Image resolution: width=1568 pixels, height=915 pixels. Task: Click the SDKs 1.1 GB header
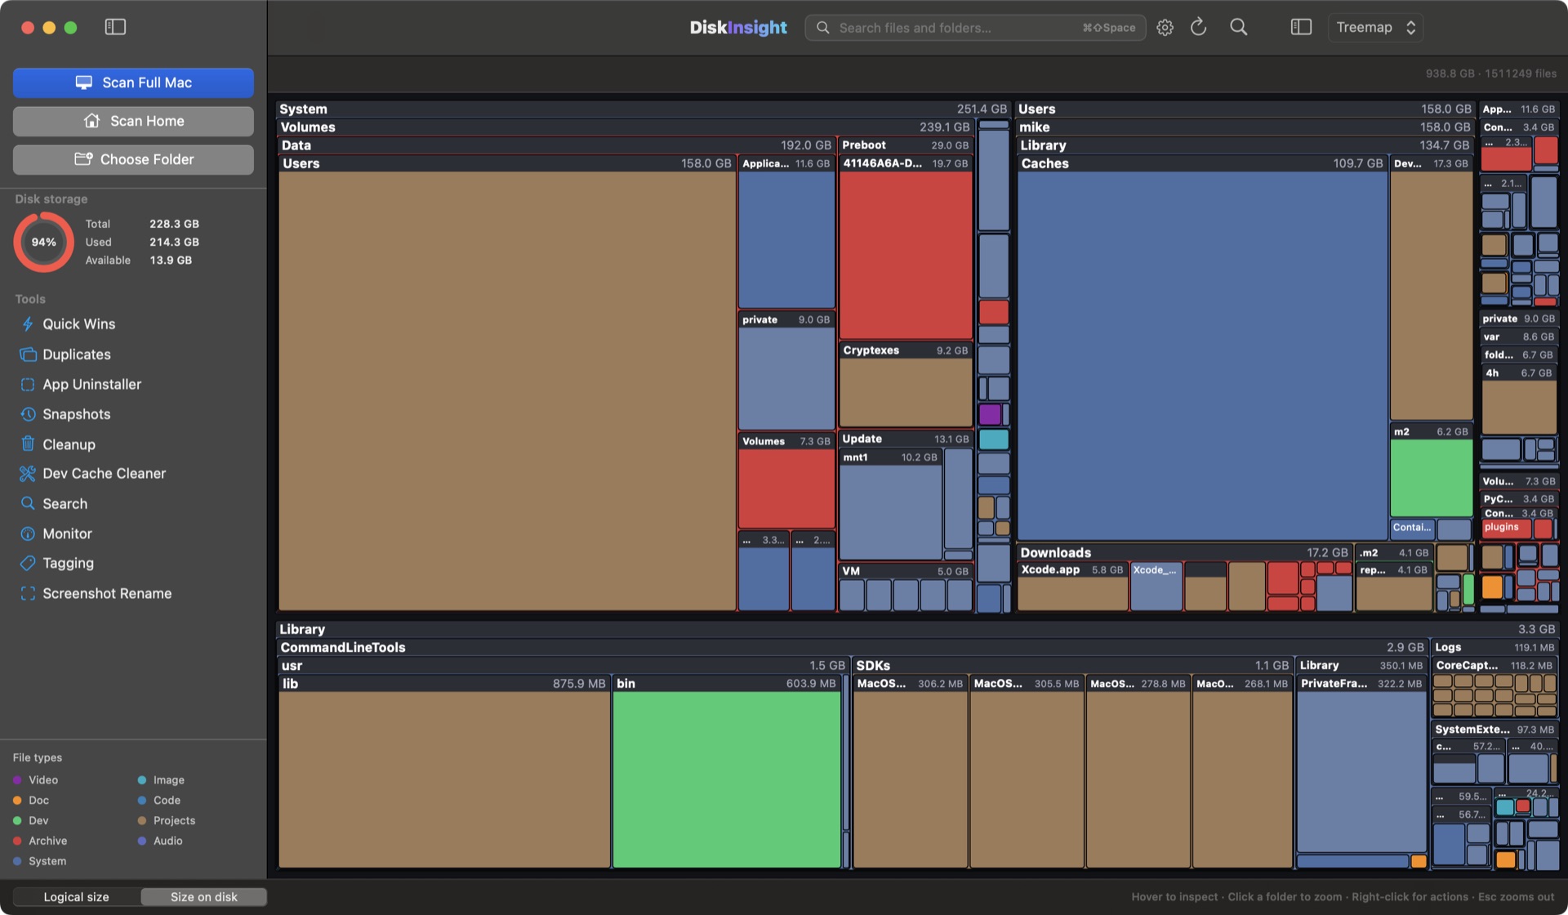tap(1072, 665)
